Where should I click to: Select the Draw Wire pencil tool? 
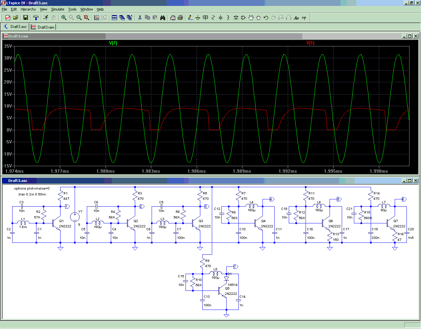tap(190, 18)
